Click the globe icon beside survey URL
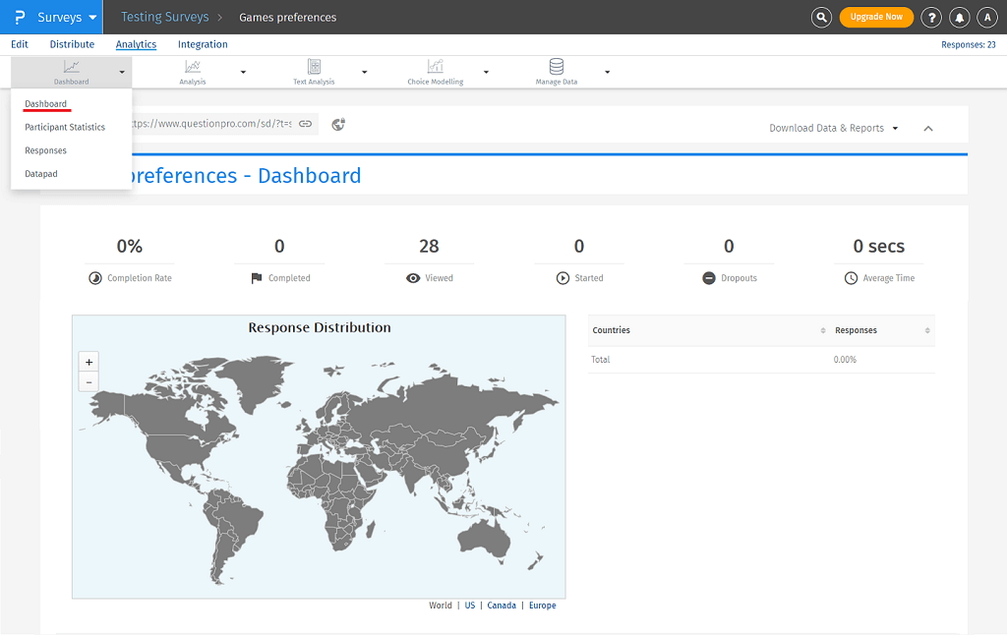 (x=338, y=124)
